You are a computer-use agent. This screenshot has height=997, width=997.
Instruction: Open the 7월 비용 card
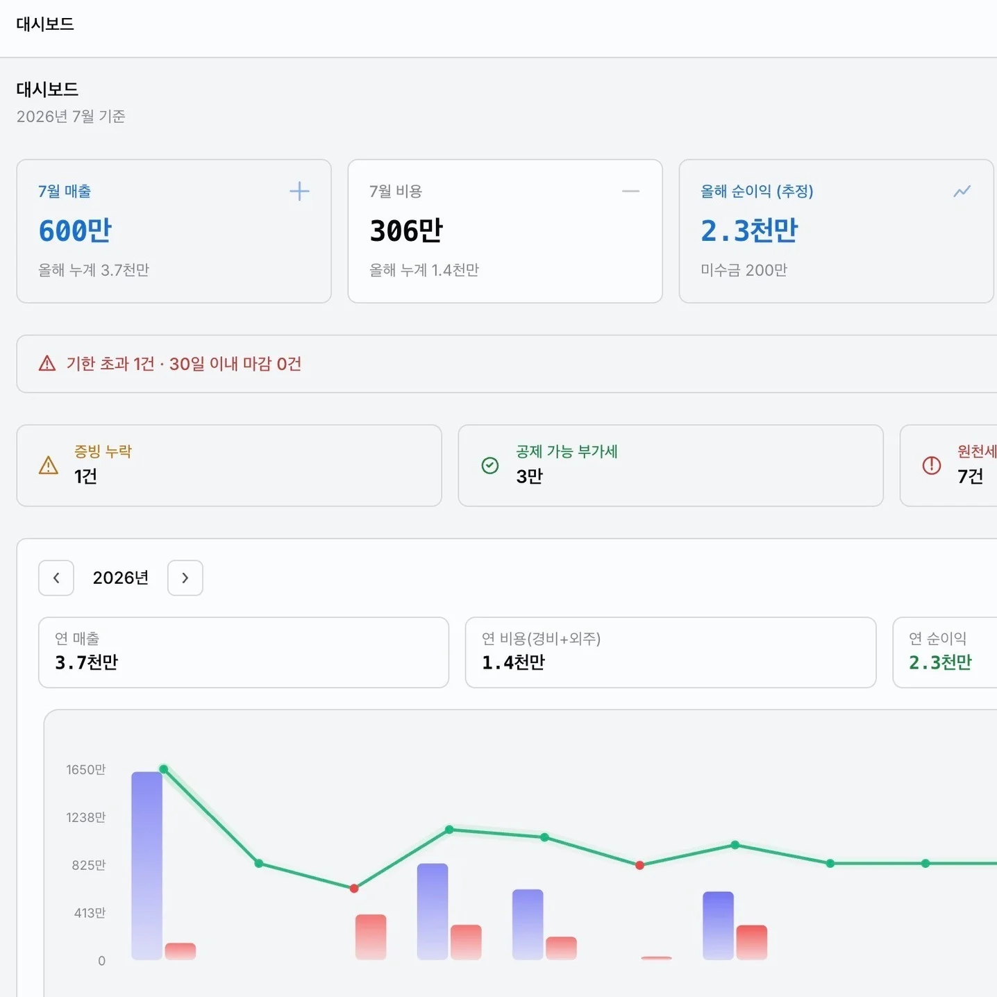pos(505,231)
